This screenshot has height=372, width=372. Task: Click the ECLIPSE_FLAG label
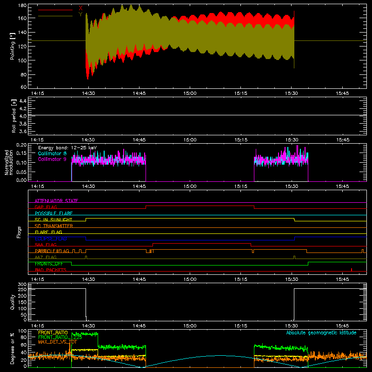click(51, 239)
